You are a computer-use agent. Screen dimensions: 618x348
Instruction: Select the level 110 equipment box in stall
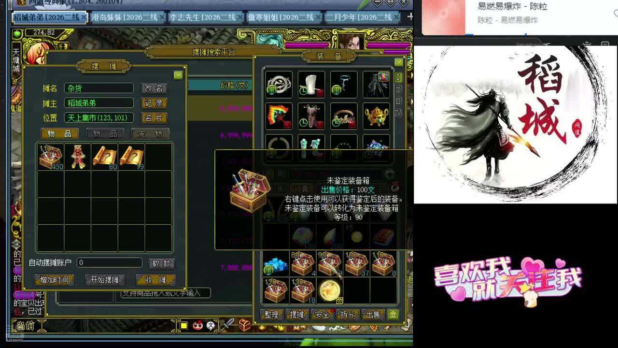click(x=51, y=157)
